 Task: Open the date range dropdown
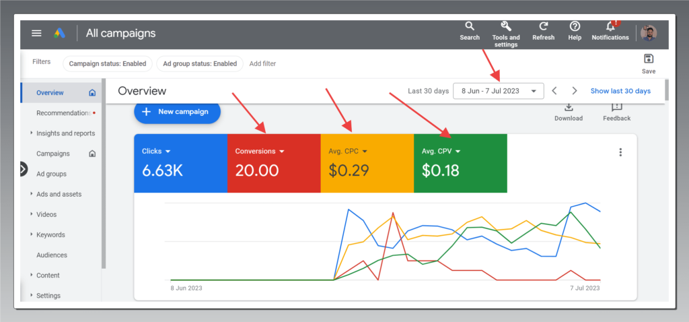(x=498, y=91)
